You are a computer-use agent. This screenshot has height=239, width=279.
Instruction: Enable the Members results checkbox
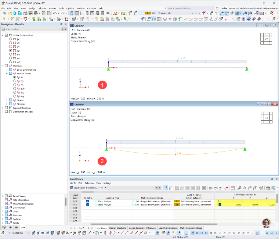click(6, 66)
